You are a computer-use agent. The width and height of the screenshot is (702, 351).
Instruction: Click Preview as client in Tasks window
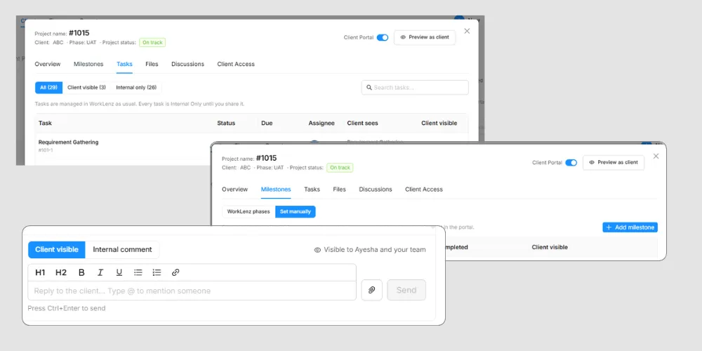(425, 37)
